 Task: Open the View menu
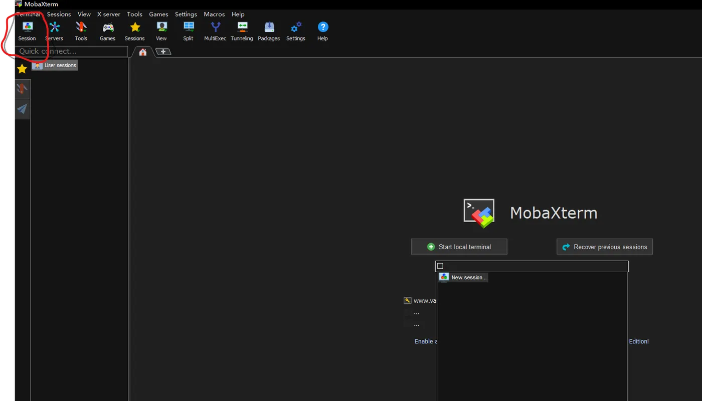84,14
